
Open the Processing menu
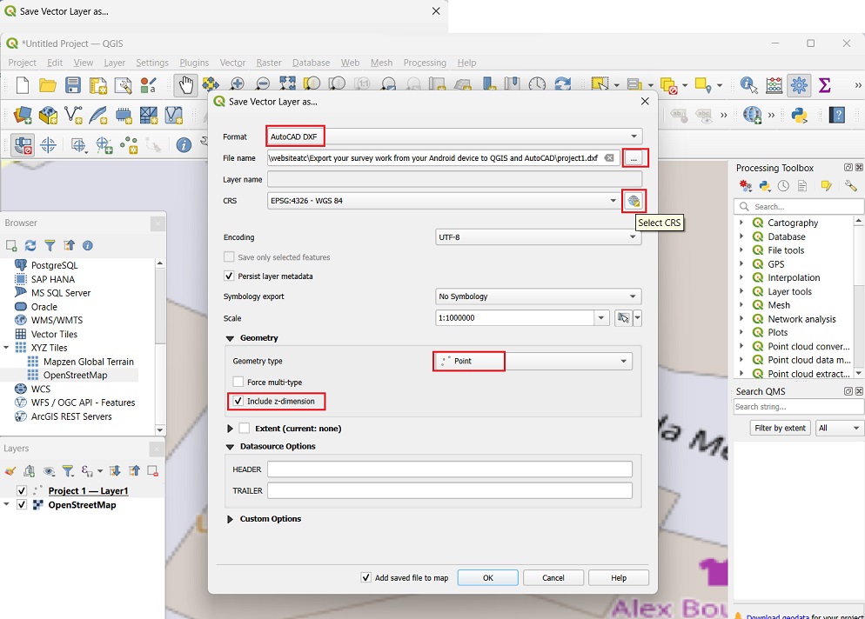tap(425, 63)
